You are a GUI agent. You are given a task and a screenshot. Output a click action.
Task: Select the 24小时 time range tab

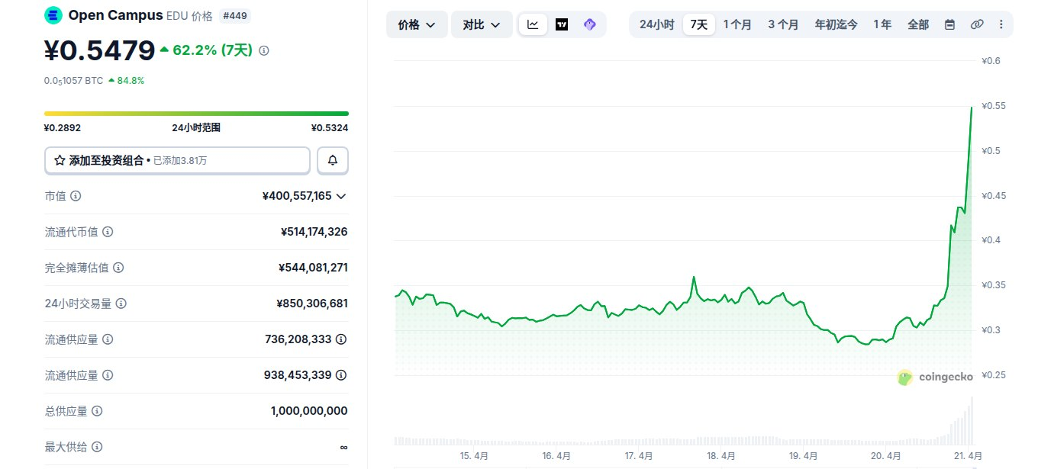656,24
